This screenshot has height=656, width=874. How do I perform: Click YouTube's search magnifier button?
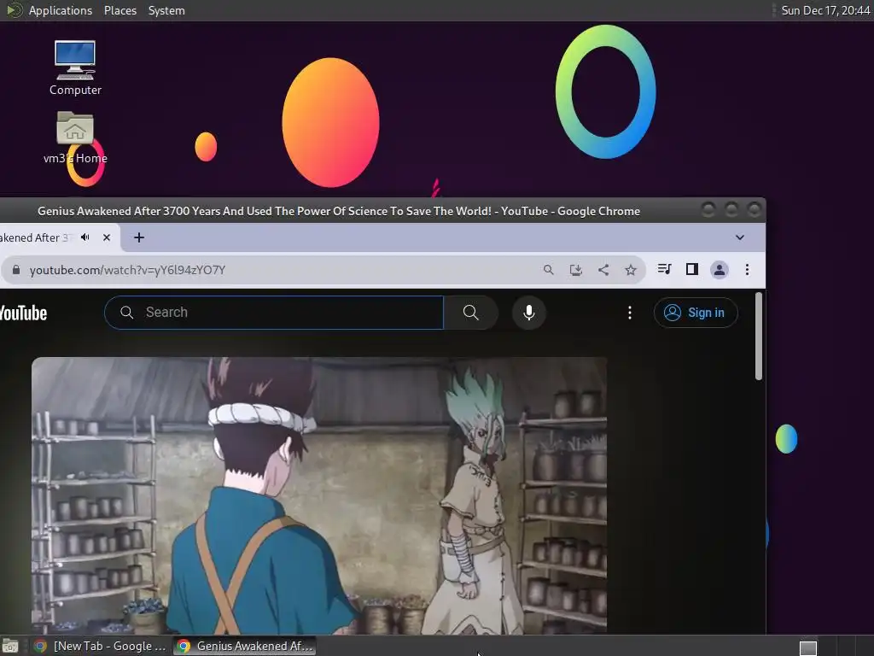(471, 313)
